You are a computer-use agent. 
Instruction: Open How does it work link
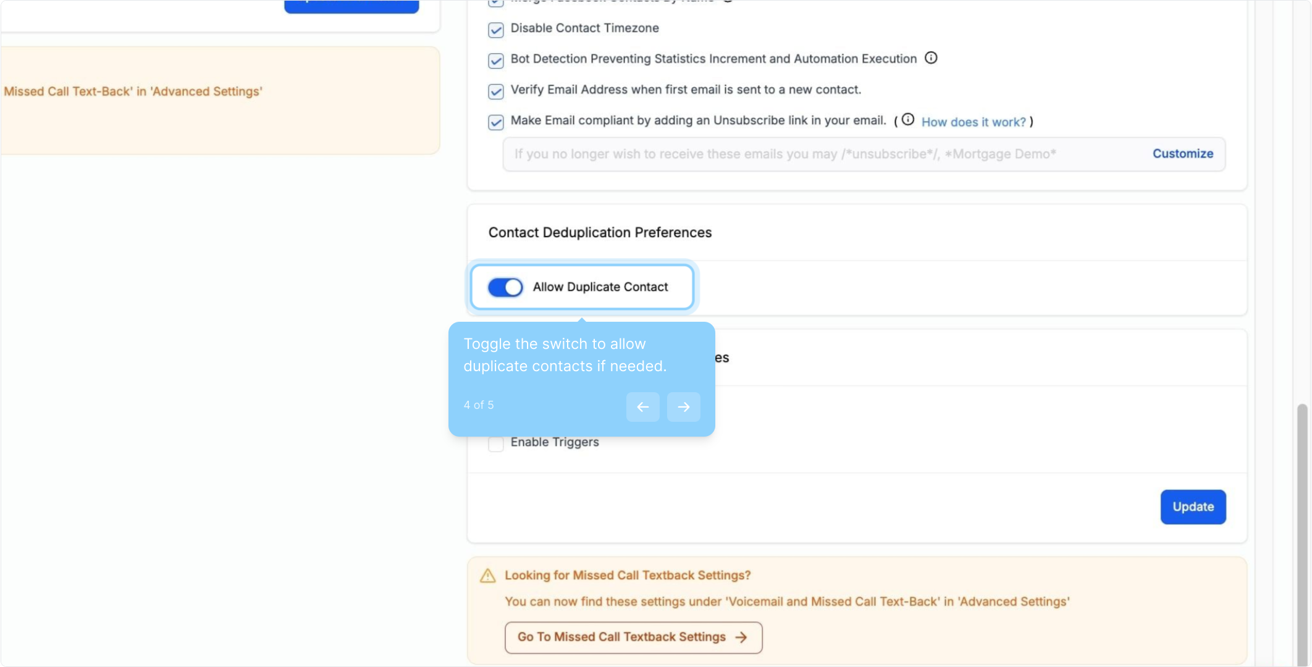[973, 122]
